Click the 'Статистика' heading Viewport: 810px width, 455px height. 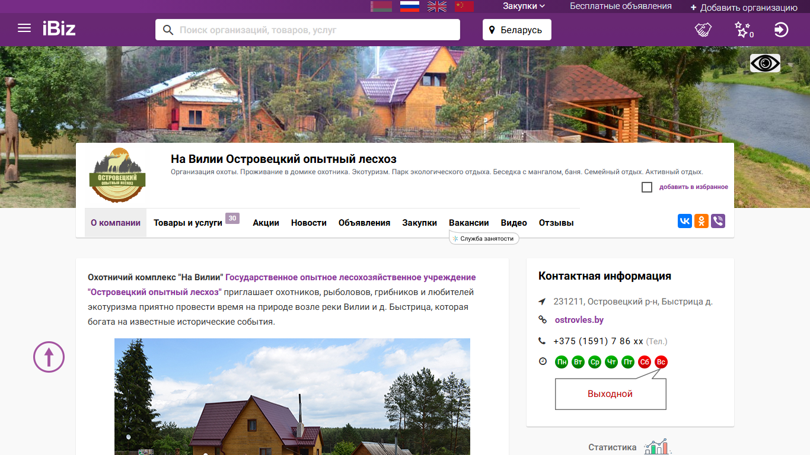click(x=613, y=447)
